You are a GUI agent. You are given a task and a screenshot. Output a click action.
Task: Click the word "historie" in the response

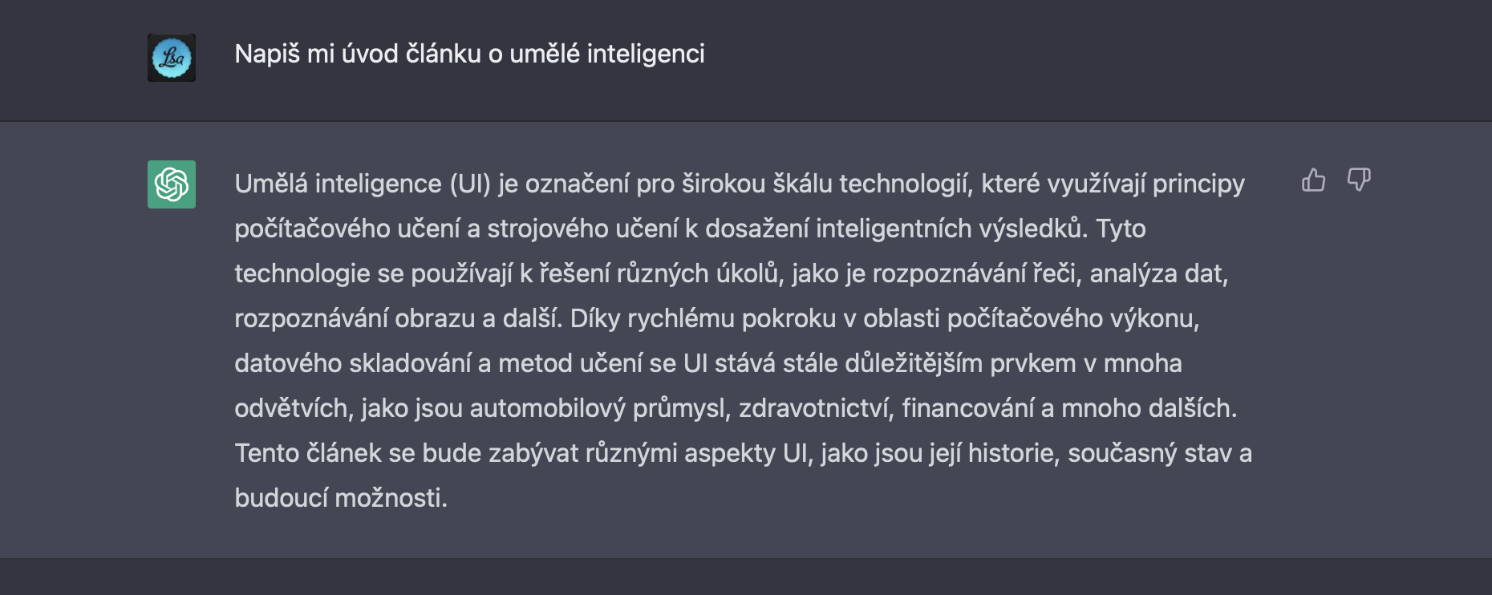point(1013,453)
